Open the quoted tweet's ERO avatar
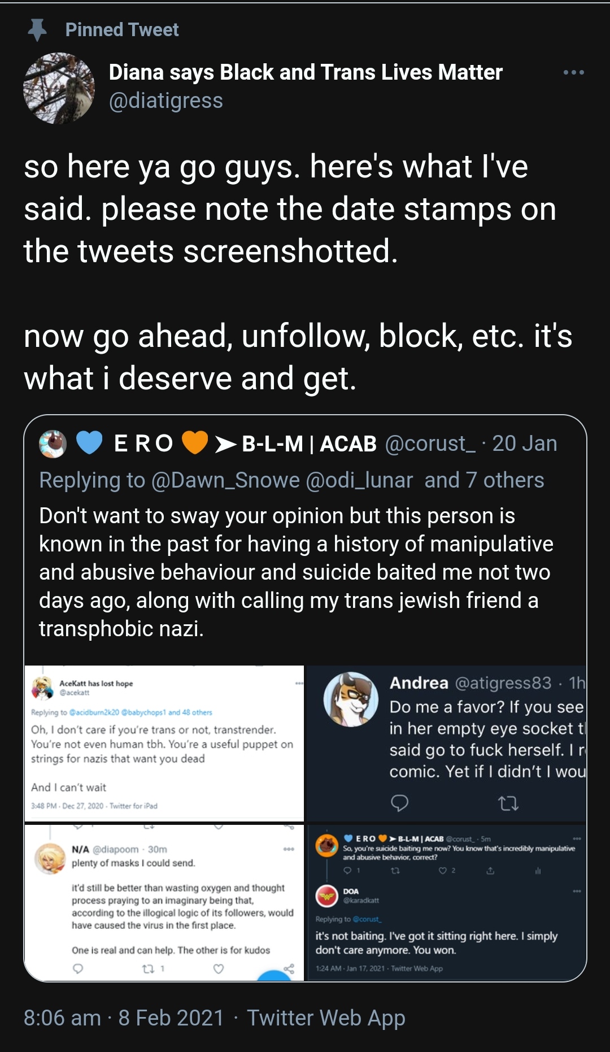610x1052 pixels. click(x=53, y=444)
